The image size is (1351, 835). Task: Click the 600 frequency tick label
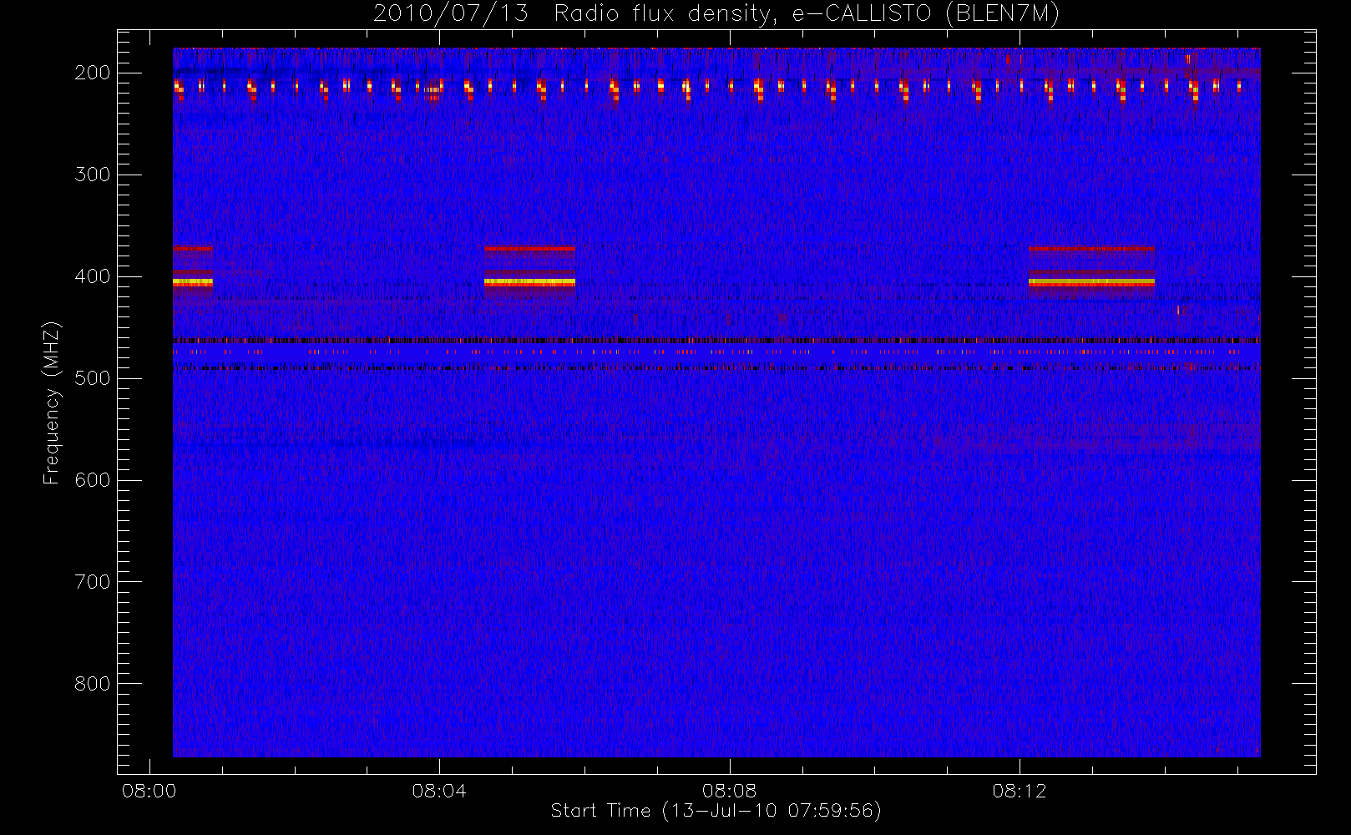point(92,480)
